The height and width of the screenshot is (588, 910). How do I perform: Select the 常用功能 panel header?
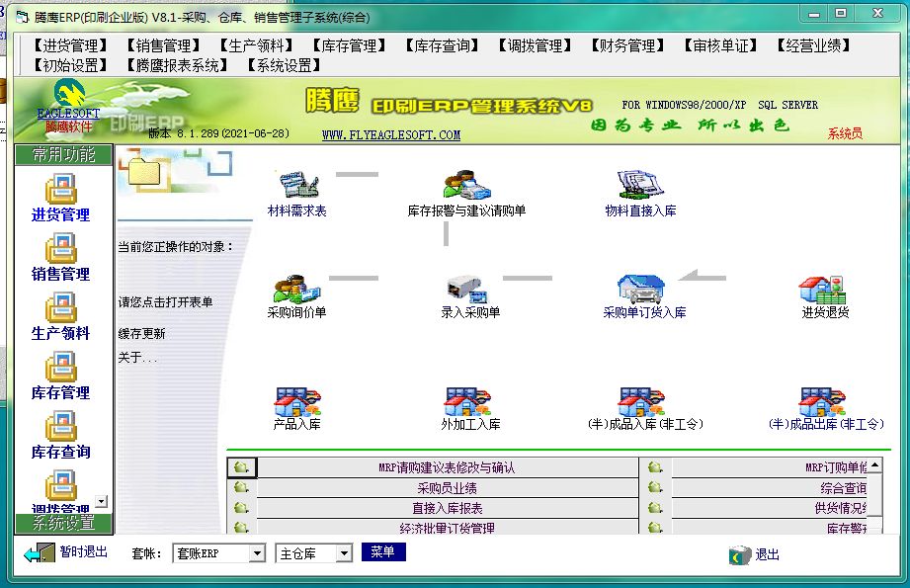pyautogui.click(x=64, y=155)
